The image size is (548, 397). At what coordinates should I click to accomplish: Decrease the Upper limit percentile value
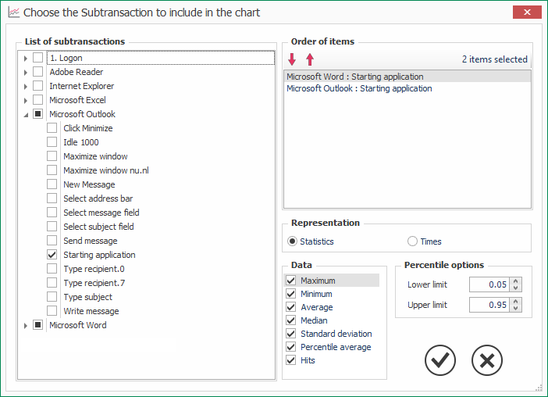coord(515,308)
